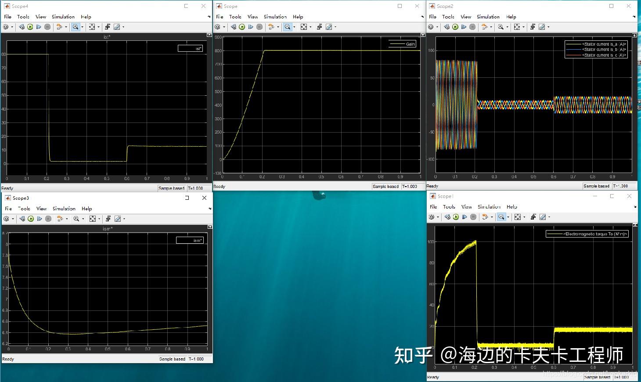Open Triggers tool in Scope2 toolbar
This screenshot has width=641, height=382.
[533, 27]
